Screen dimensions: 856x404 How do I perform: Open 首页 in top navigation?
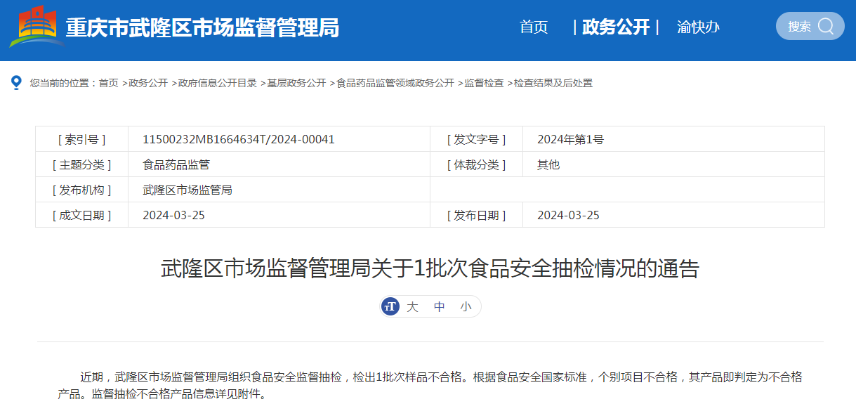point(534,27)
